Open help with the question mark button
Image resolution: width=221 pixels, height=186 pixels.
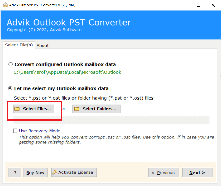pyautogui.click(x=15, y=173)
